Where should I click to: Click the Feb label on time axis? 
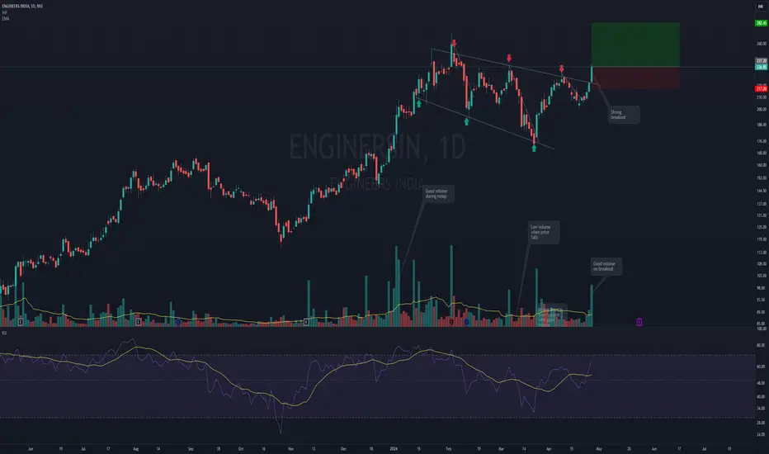(x=449, y=448)
